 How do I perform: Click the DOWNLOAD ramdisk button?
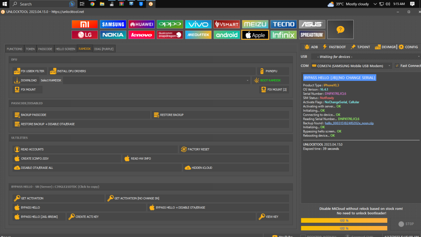[x=26, y=80]
